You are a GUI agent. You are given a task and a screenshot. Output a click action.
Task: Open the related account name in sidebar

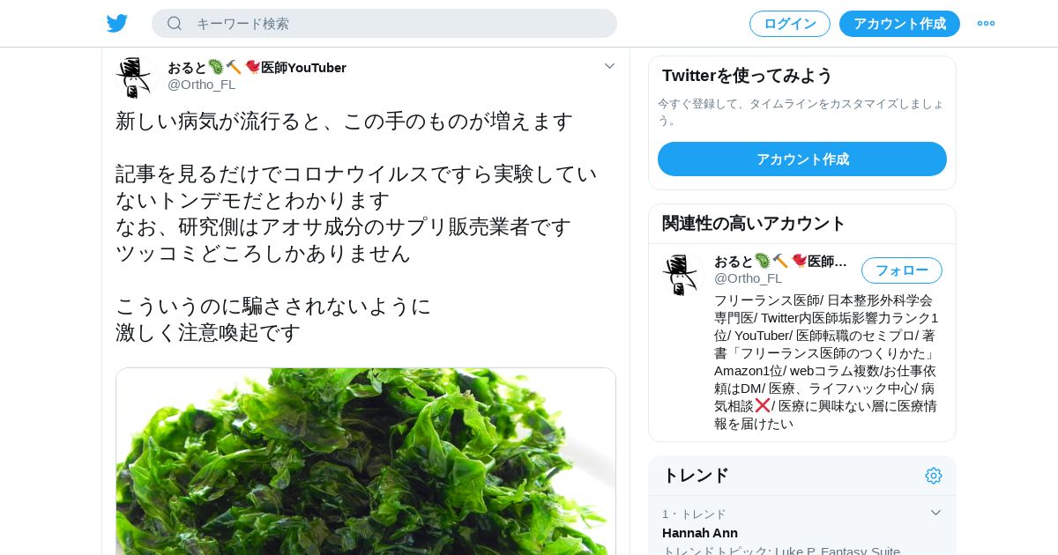pyautogui.click(x=781, y=262)
